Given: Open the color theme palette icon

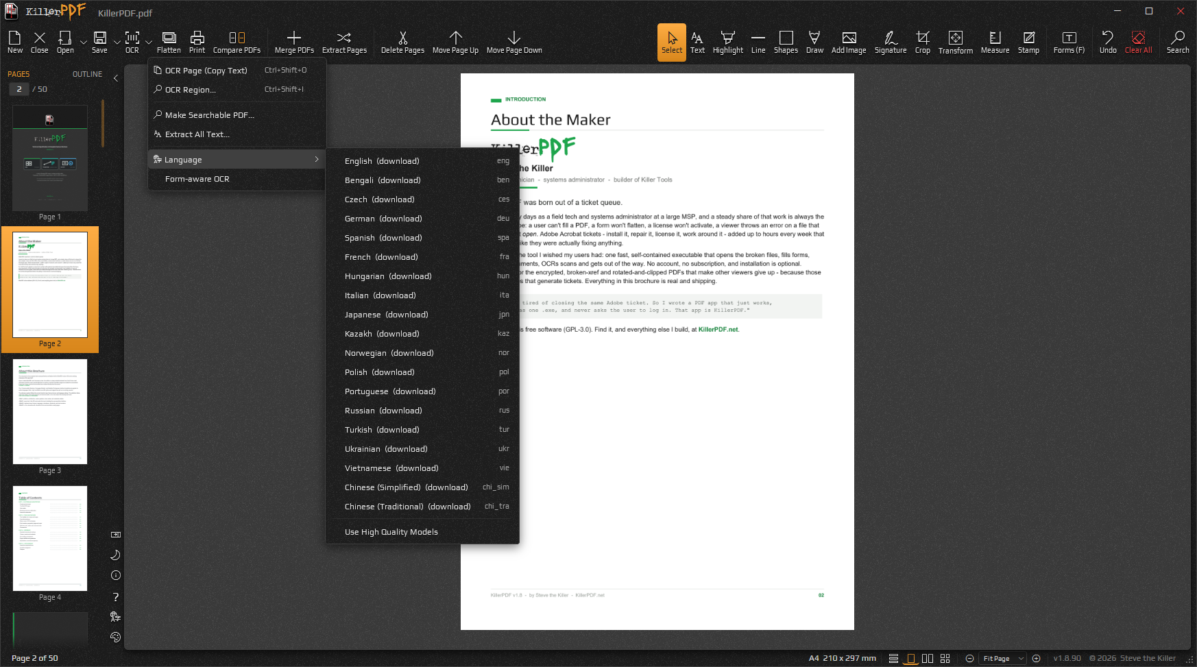Looking at the screenshot, I should tap(115, 637).
